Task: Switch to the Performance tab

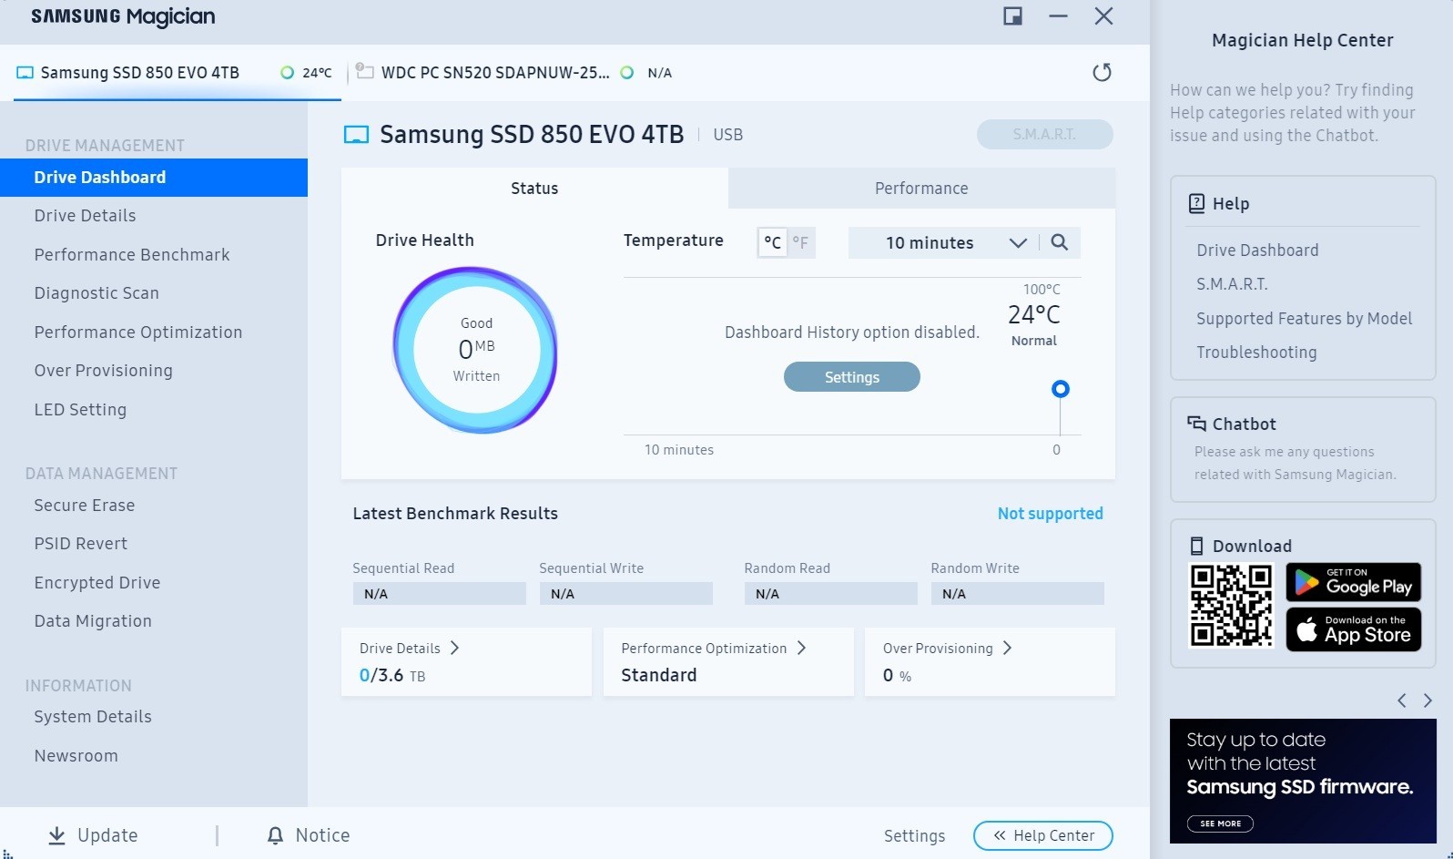Action: [x=921, y=189]
